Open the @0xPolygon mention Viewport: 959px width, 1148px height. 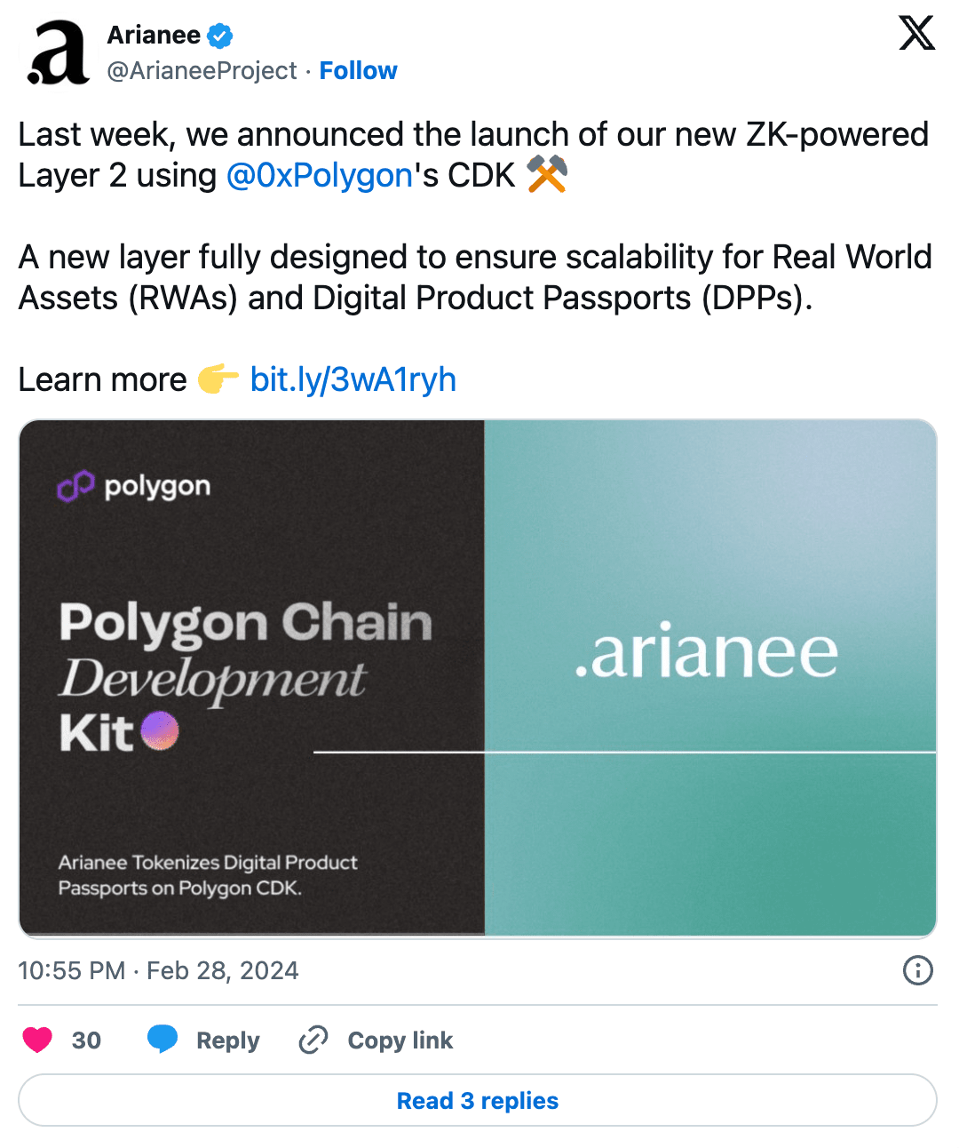pyautogui.click(x=320, y=176)
